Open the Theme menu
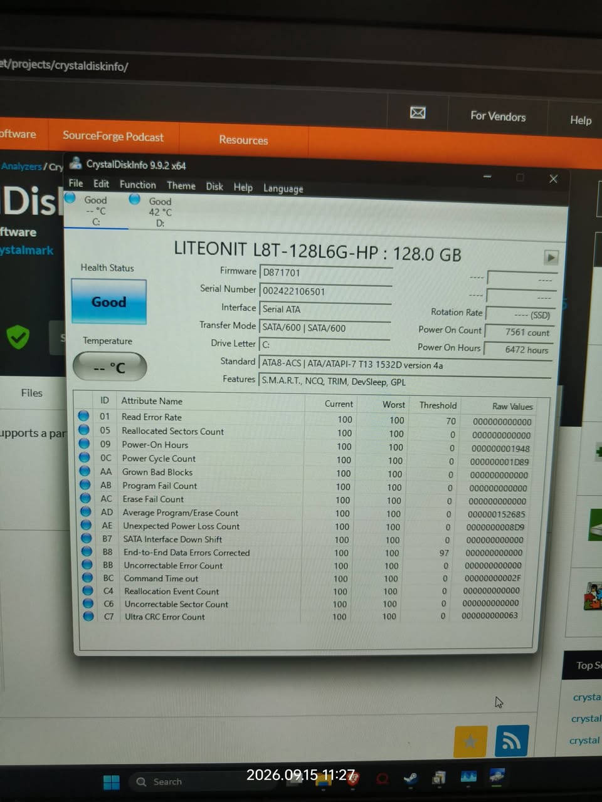 [x=181, y=185]
